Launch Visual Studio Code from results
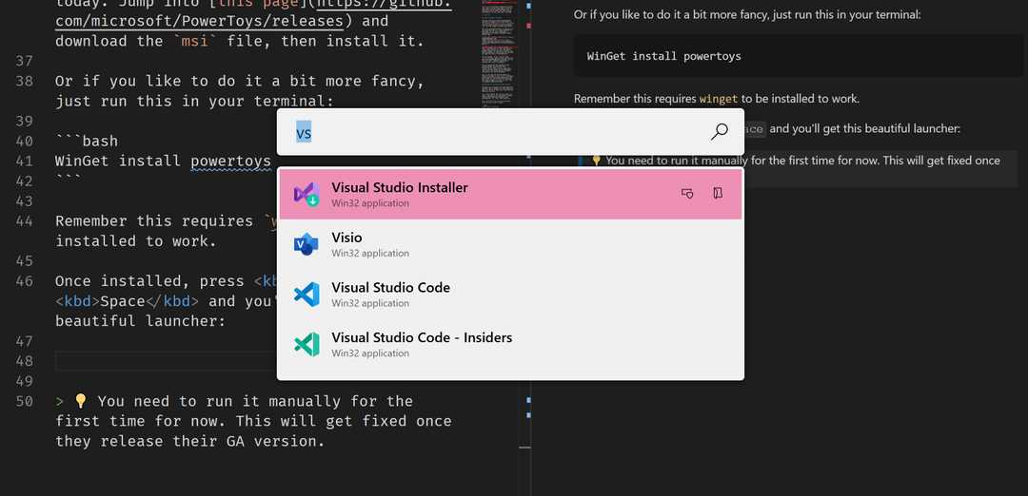 pyautogui.click(x=511, y=295)
